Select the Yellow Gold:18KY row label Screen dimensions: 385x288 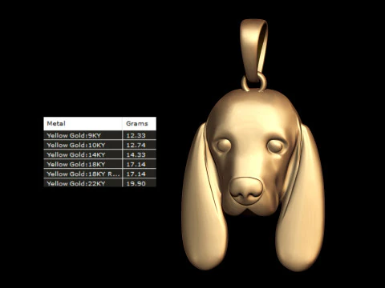tap(76, 164)
